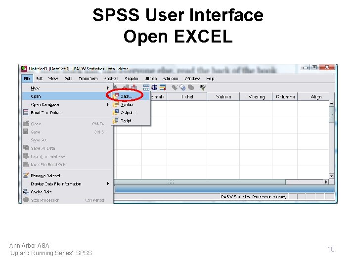Screen dimensions: 356x267
Task: Click the Data file folder icon
Action: click(116, 96)
